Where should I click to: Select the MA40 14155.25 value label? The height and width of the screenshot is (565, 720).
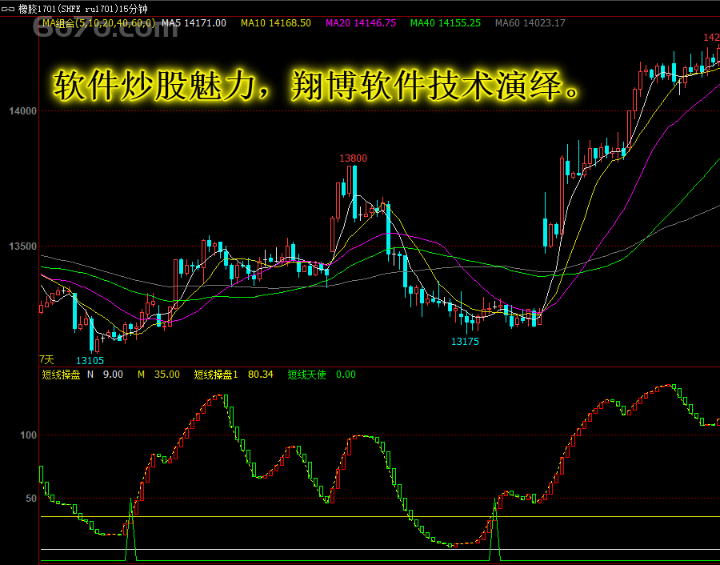click(x=446, y=23)
